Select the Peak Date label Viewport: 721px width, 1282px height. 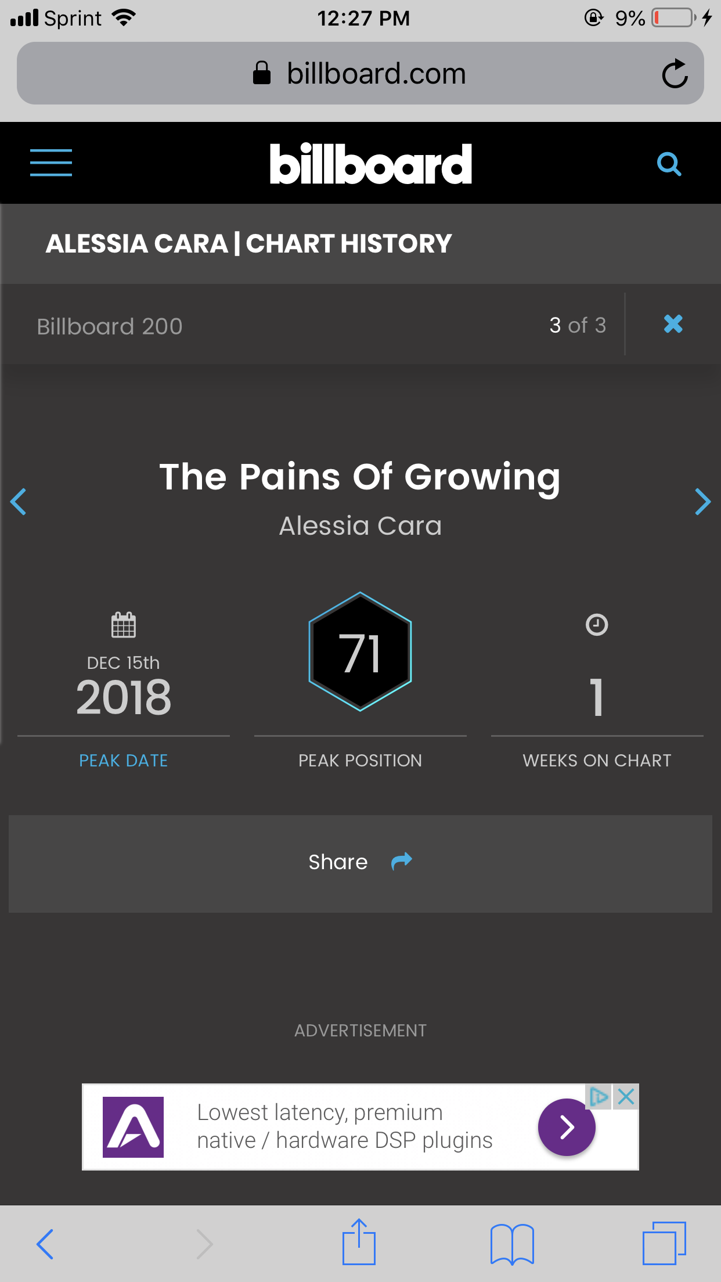pos(124,761)
